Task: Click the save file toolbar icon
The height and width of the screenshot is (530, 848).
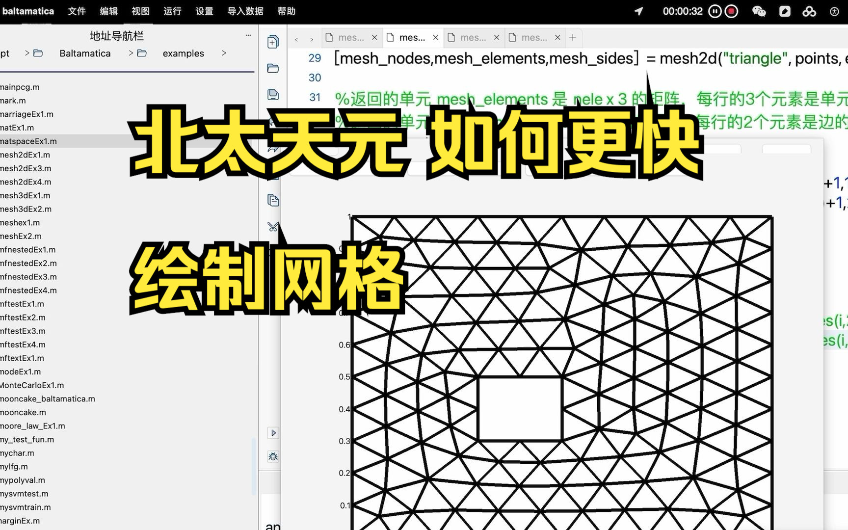Action: pos(273,94)
